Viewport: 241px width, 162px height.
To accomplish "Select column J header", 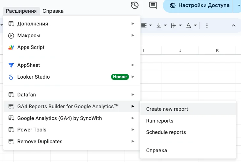I will (180, 51).
